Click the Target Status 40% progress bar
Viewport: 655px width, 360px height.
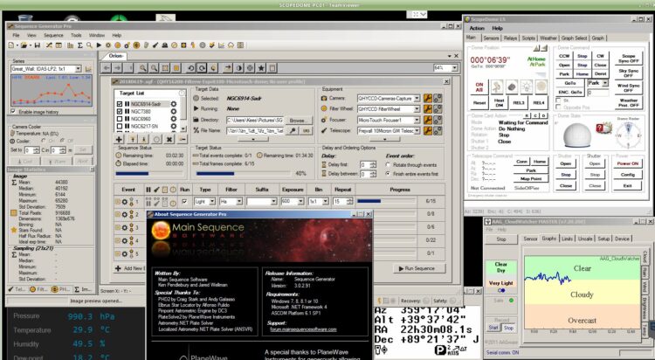(x=243, y=174)
